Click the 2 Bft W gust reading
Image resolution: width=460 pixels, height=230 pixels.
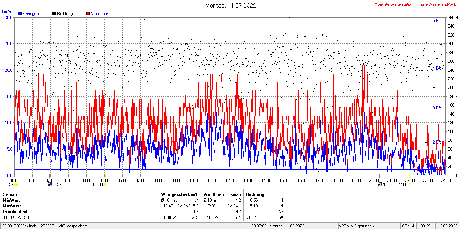tap(212, 217)
